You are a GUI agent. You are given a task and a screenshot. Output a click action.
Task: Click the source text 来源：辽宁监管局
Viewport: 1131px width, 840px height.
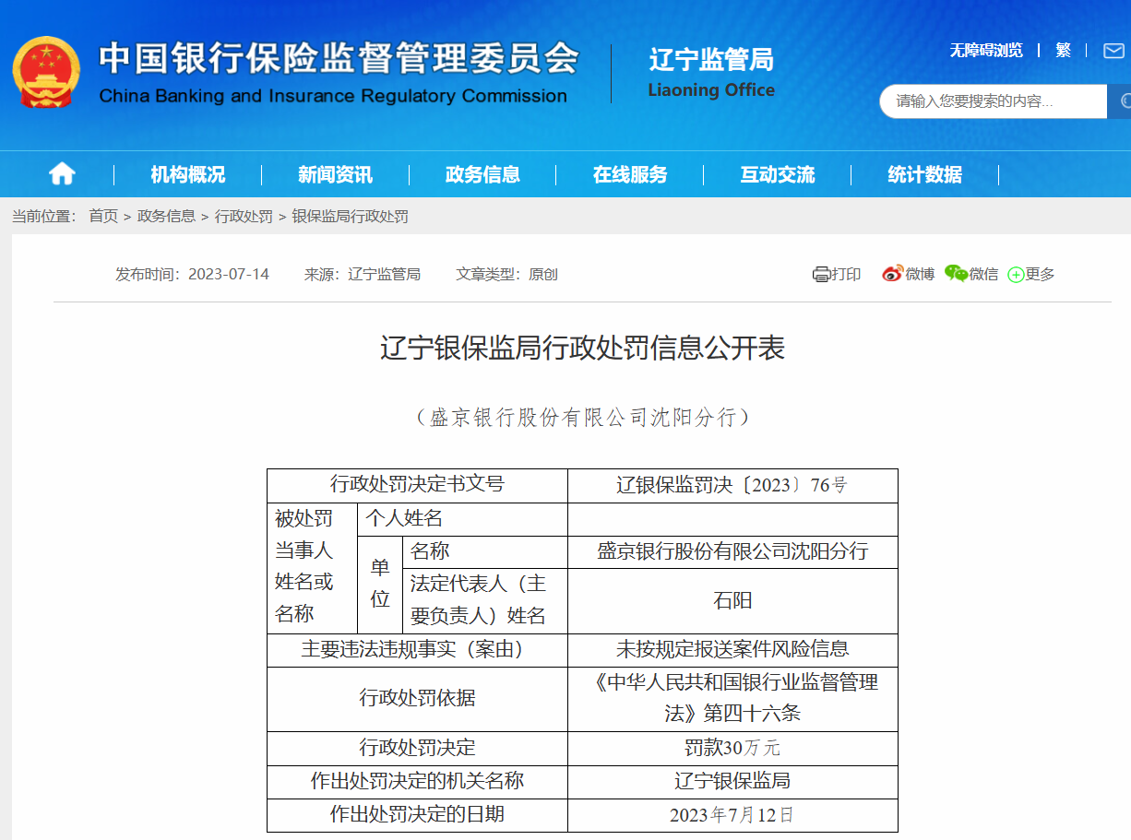(x=363, y=275)
